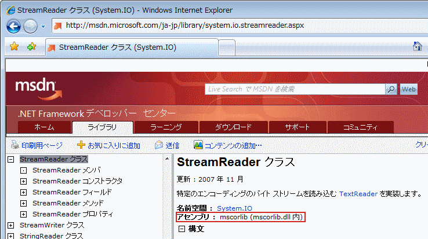Expand the StreamWriter クラス node

(10, 225)
